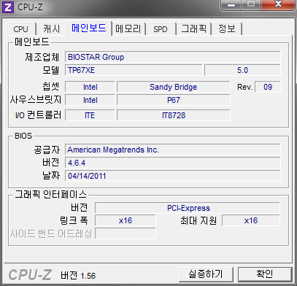Click the BIOS date 04/14/2011
The width and height of the screenshot is (297, 286).
coord(173,176)
